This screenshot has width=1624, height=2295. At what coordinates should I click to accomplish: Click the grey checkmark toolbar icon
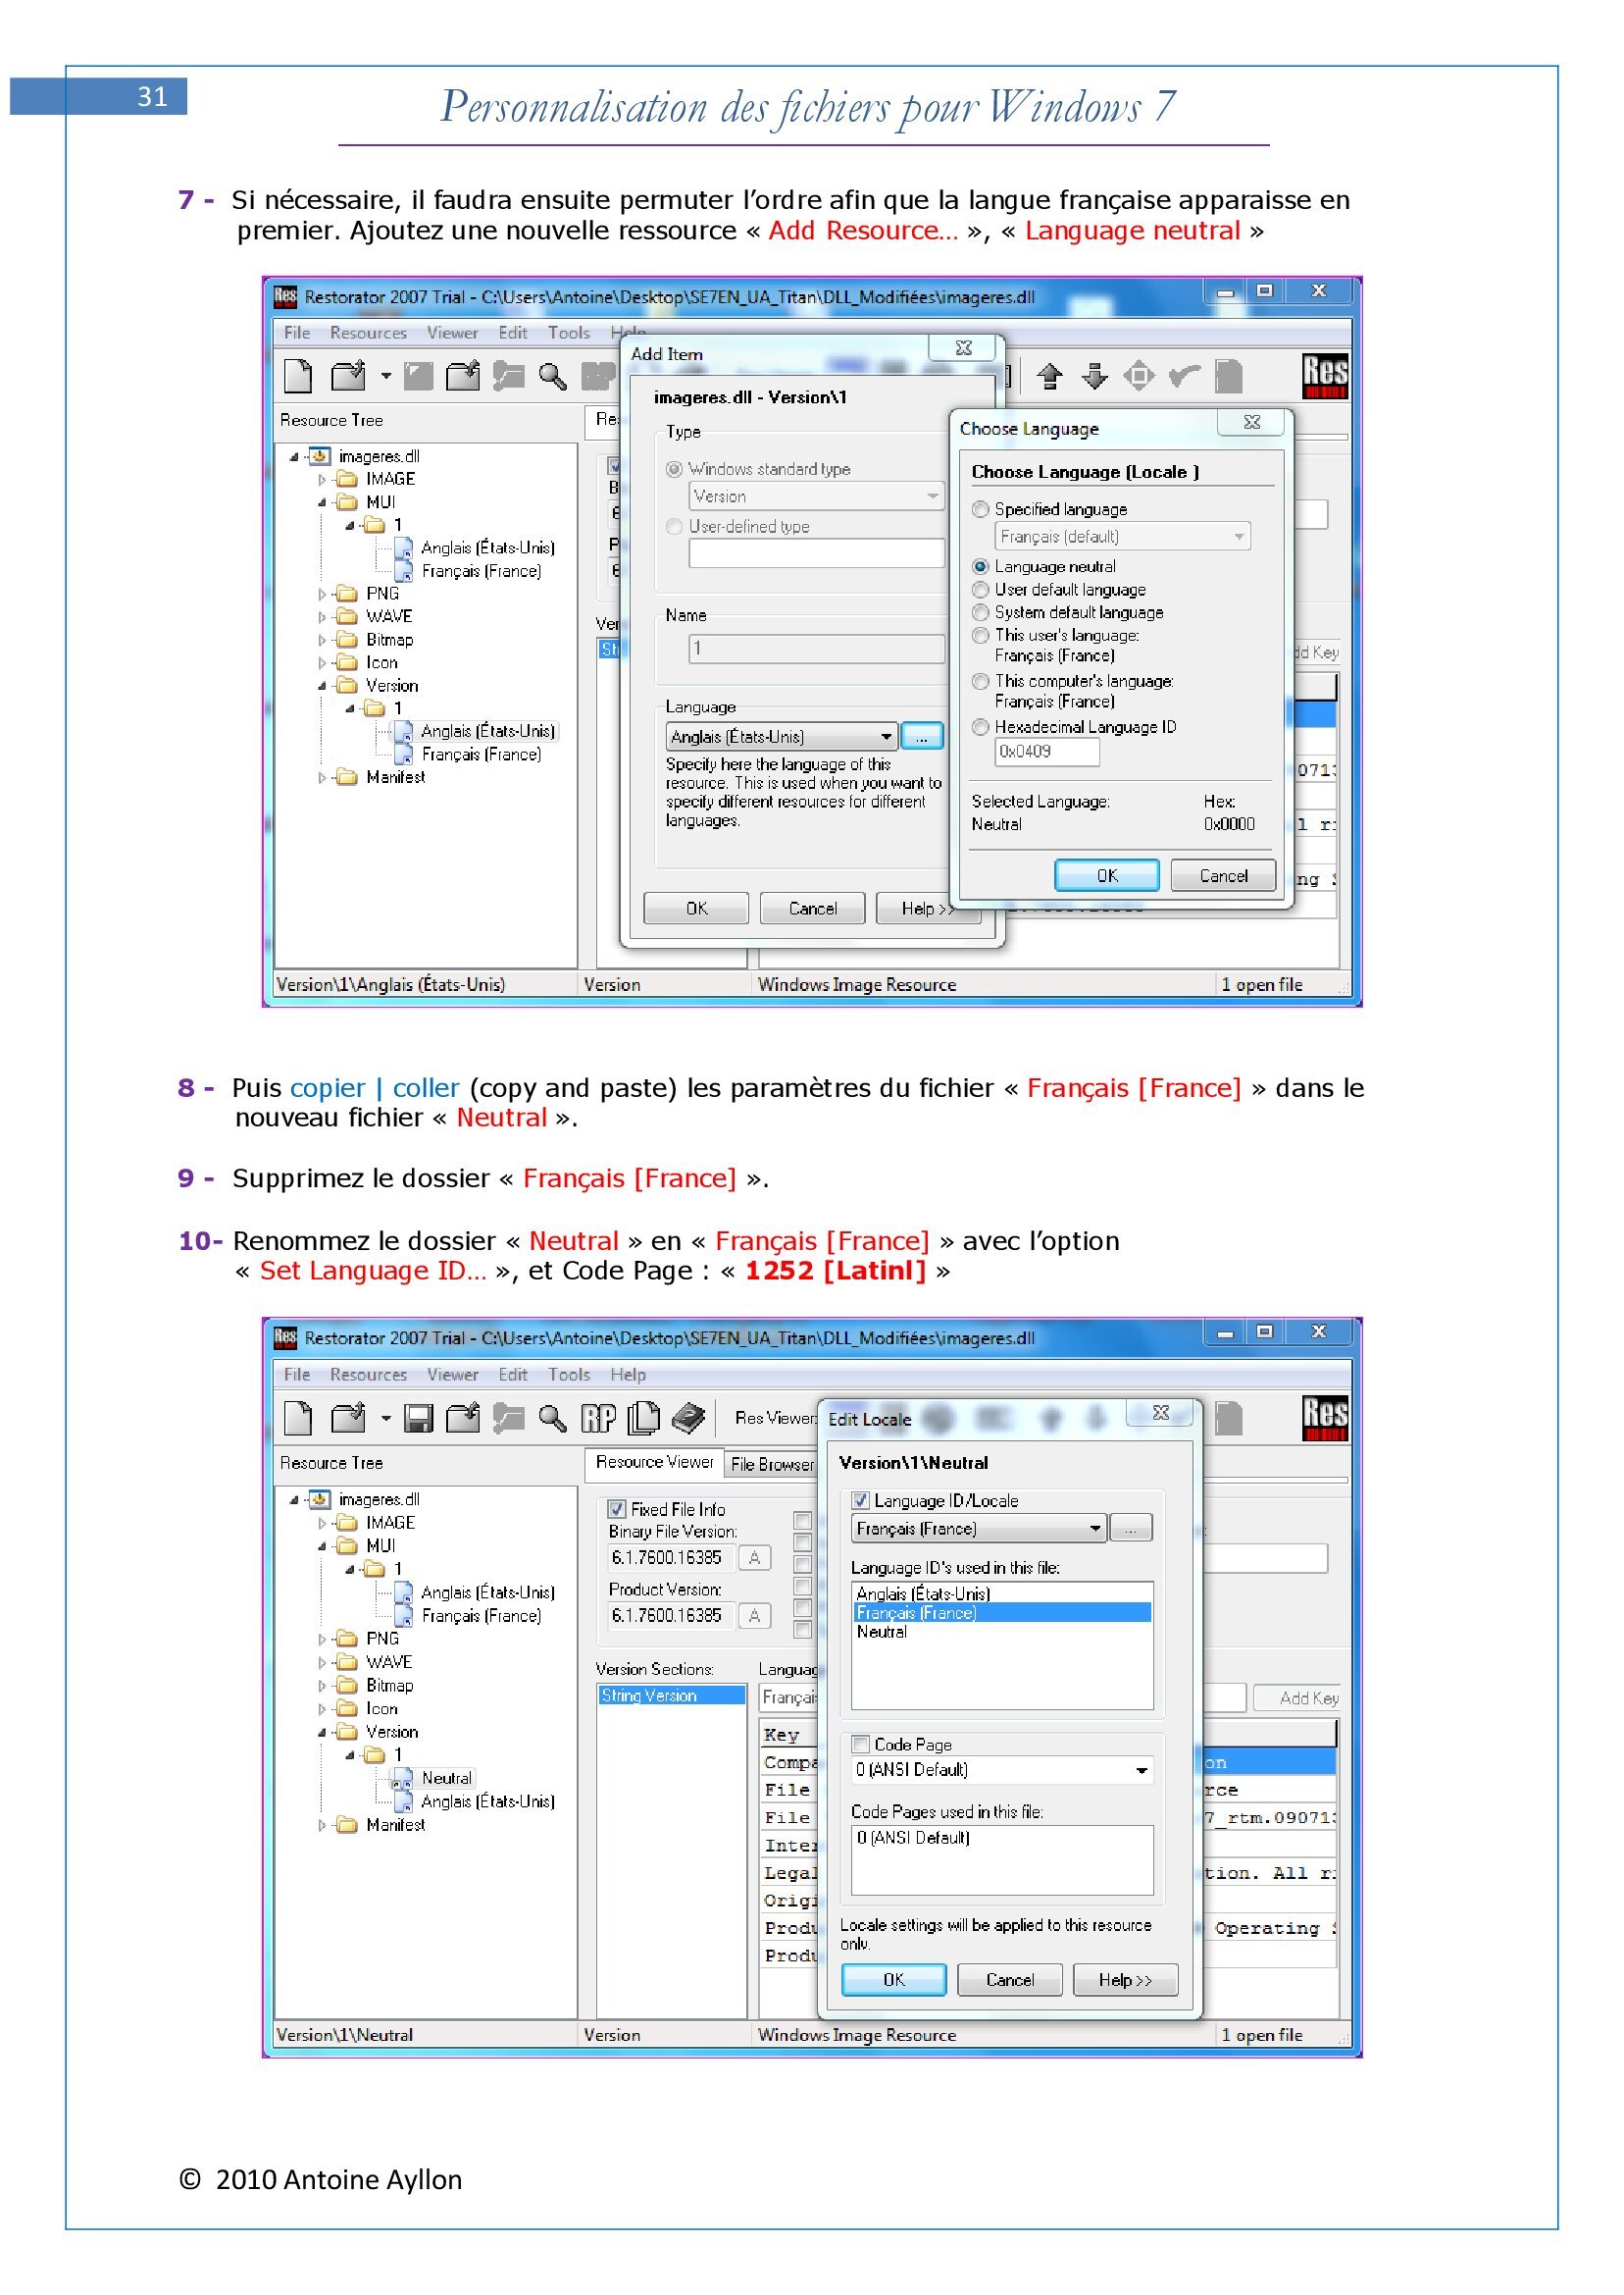1185,376
